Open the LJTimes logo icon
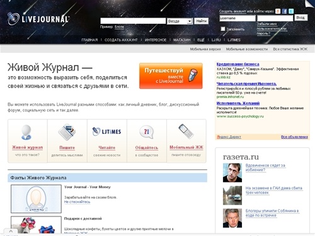315x236 pixels. click(x=106, y=132)
